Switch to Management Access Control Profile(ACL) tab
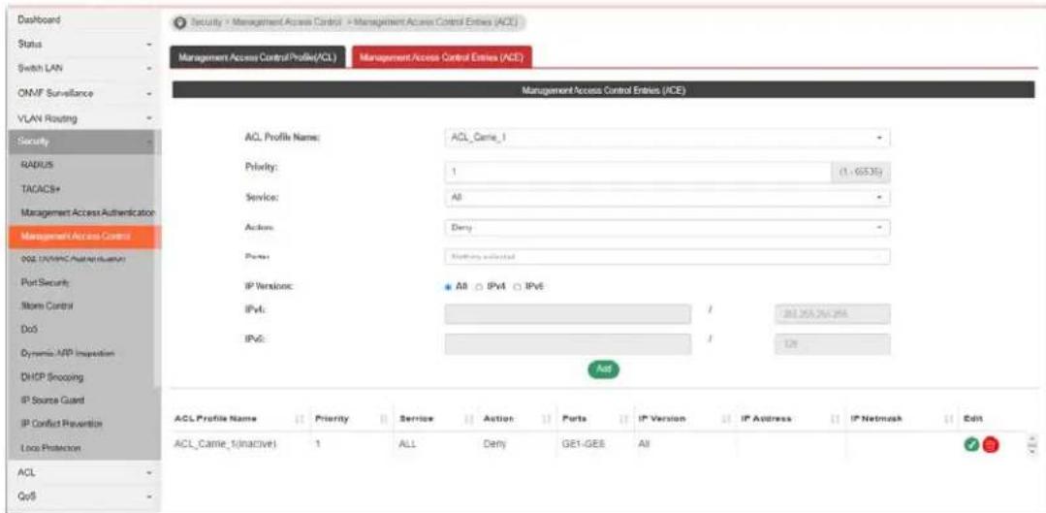This screenshot has width=1046, height=513. point(258,57)
